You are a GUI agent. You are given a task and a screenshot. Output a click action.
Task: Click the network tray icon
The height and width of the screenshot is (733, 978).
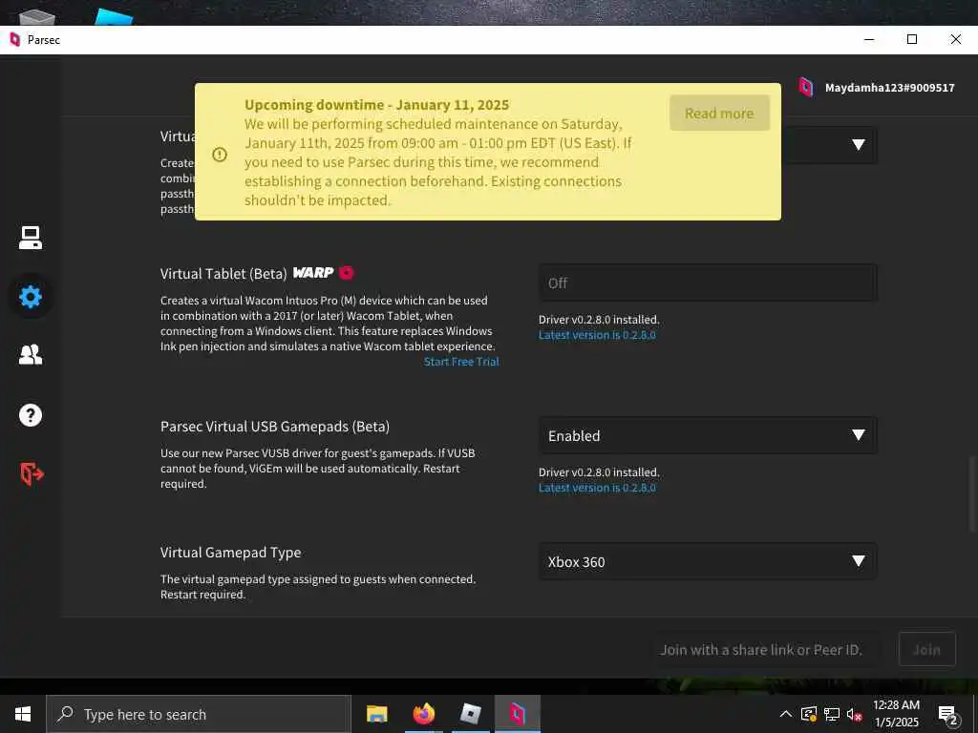click(832, 714)
